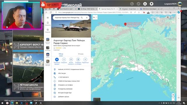Open File Explorer from taskbar
The image size is (187, 105).
17,103
